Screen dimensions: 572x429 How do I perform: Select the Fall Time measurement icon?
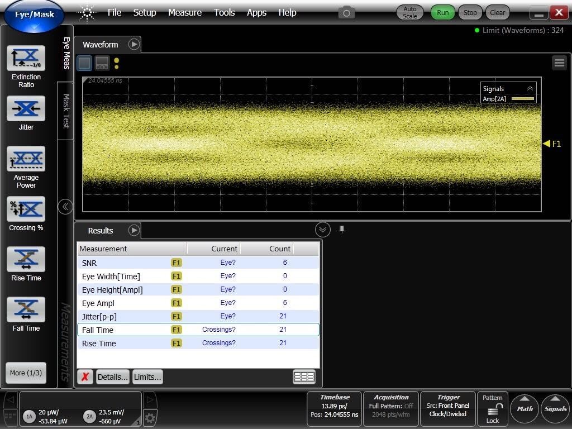coord(26,310)
